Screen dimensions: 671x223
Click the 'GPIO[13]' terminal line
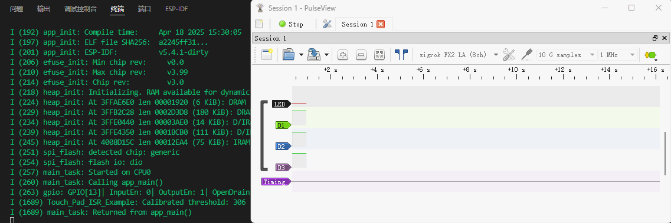click(130, 192)
